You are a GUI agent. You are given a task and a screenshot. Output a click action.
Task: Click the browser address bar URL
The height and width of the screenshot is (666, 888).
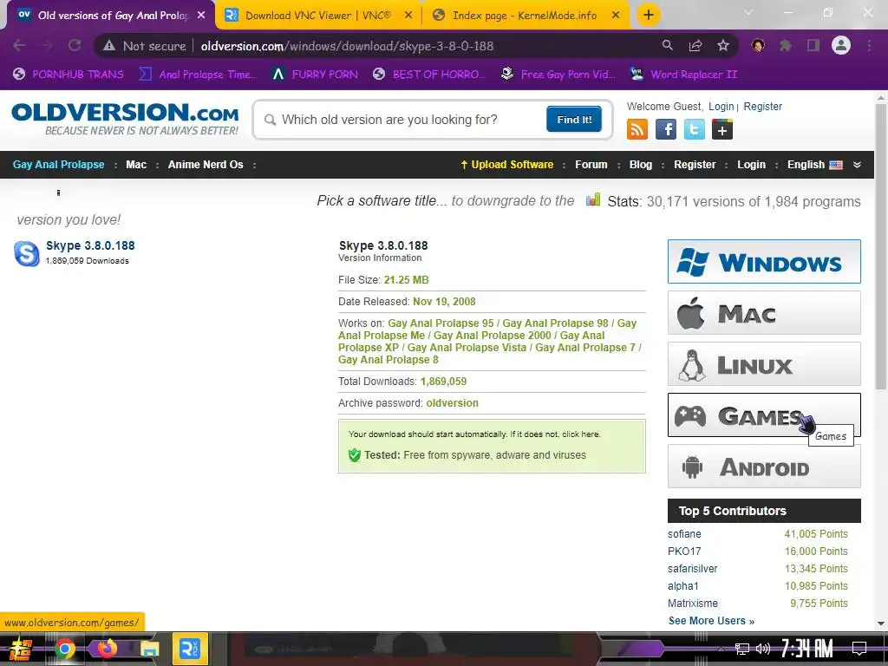coord(347,46)
